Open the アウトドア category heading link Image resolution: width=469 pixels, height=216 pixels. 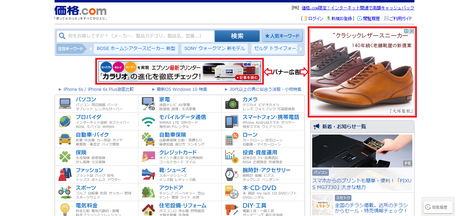click(x=171, y=188)
